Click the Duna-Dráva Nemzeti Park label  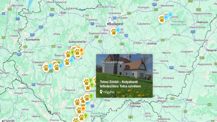coord(98,115)
